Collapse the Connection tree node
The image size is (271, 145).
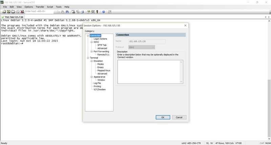[88, 36]
